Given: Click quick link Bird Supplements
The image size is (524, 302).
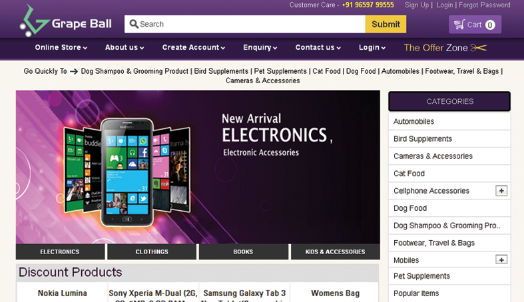Looking at the screenshot, I should [x=221, y=71].
